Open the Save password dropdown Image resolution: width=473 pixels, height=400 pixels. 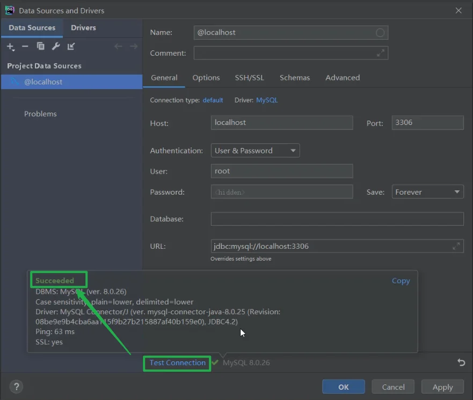pyautogui.click(x=427, y=192)
